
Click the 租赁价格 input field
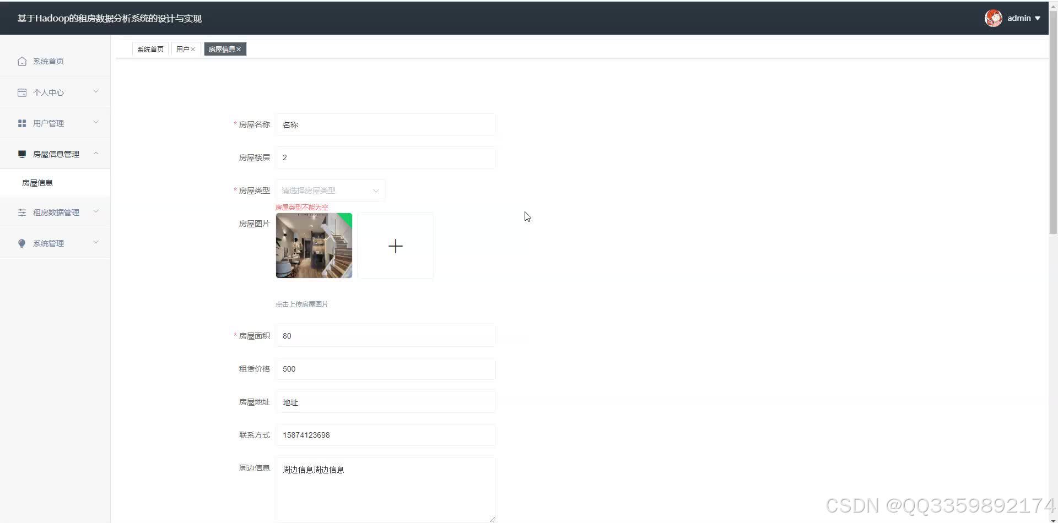[385, 369]
